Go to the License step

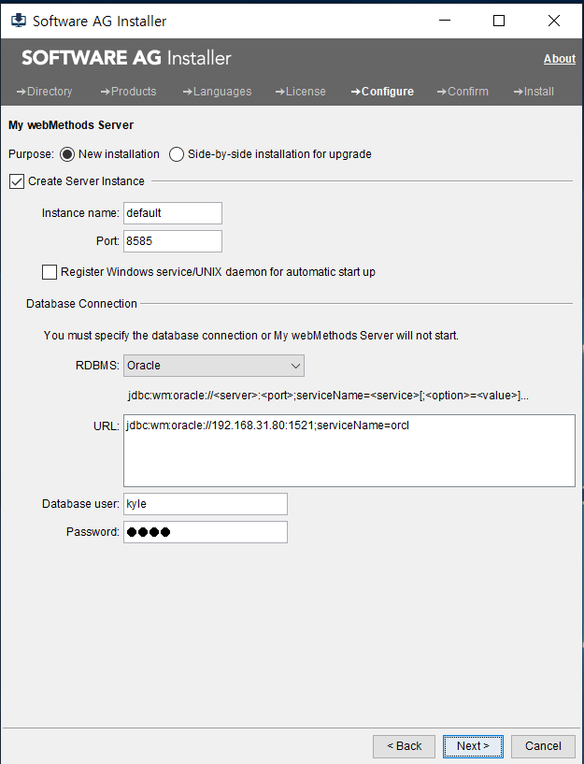[x=300, y=92]
